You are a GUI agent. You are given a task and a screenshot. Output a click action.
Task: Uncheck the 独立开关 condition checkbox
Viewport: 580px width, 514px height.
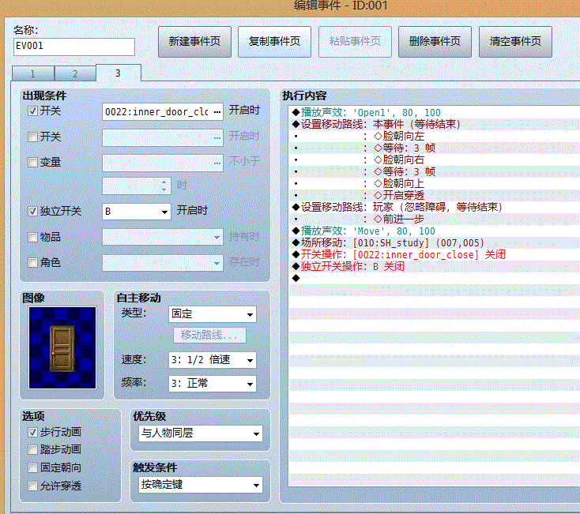pos(32,211)
